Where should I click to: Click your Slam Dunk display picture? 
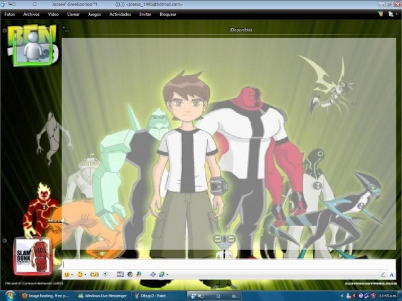[33, 256]
